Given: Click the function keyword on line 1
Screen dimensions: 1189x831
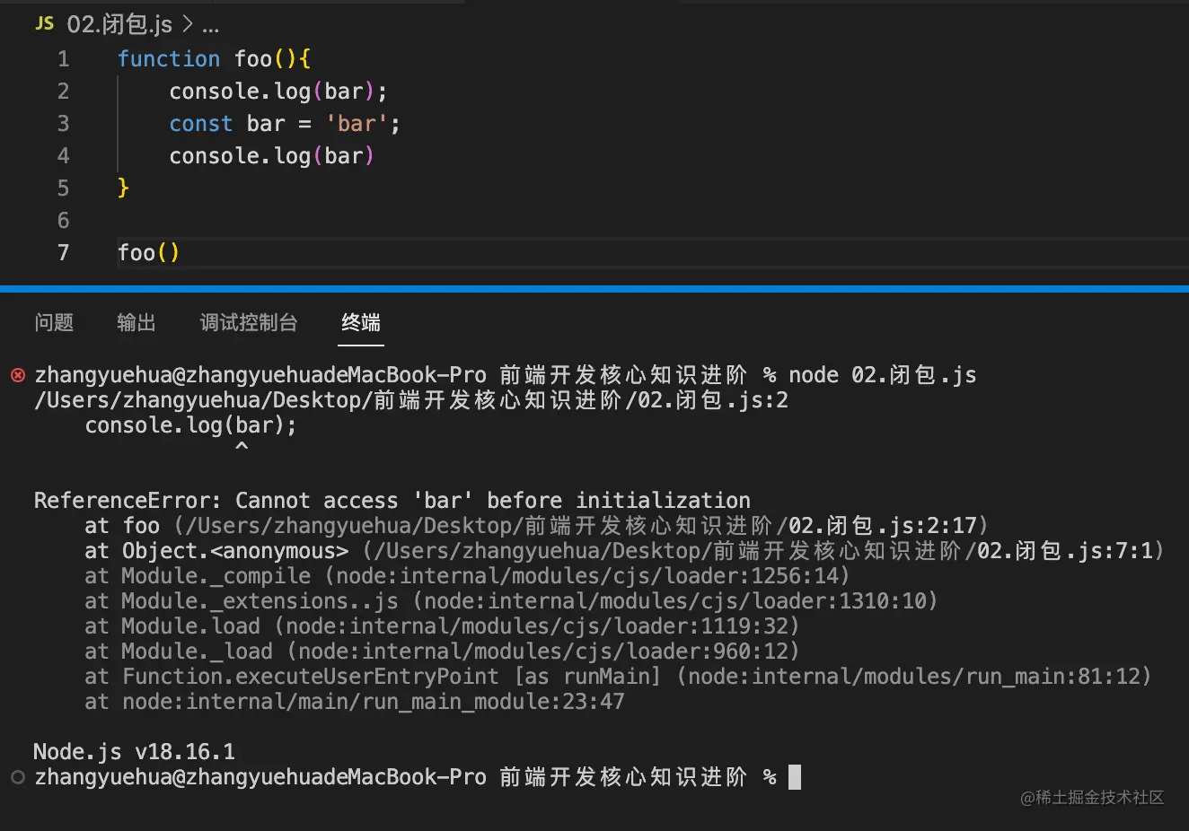Looking at the screenshot, I should (x=169, y=59).
